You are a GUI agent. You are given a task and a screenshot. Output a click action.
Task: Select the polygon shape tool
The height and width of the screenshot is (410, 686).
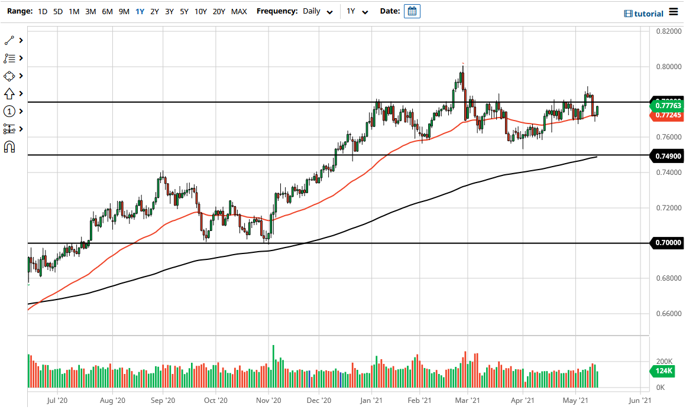click(x=9, y=76)
